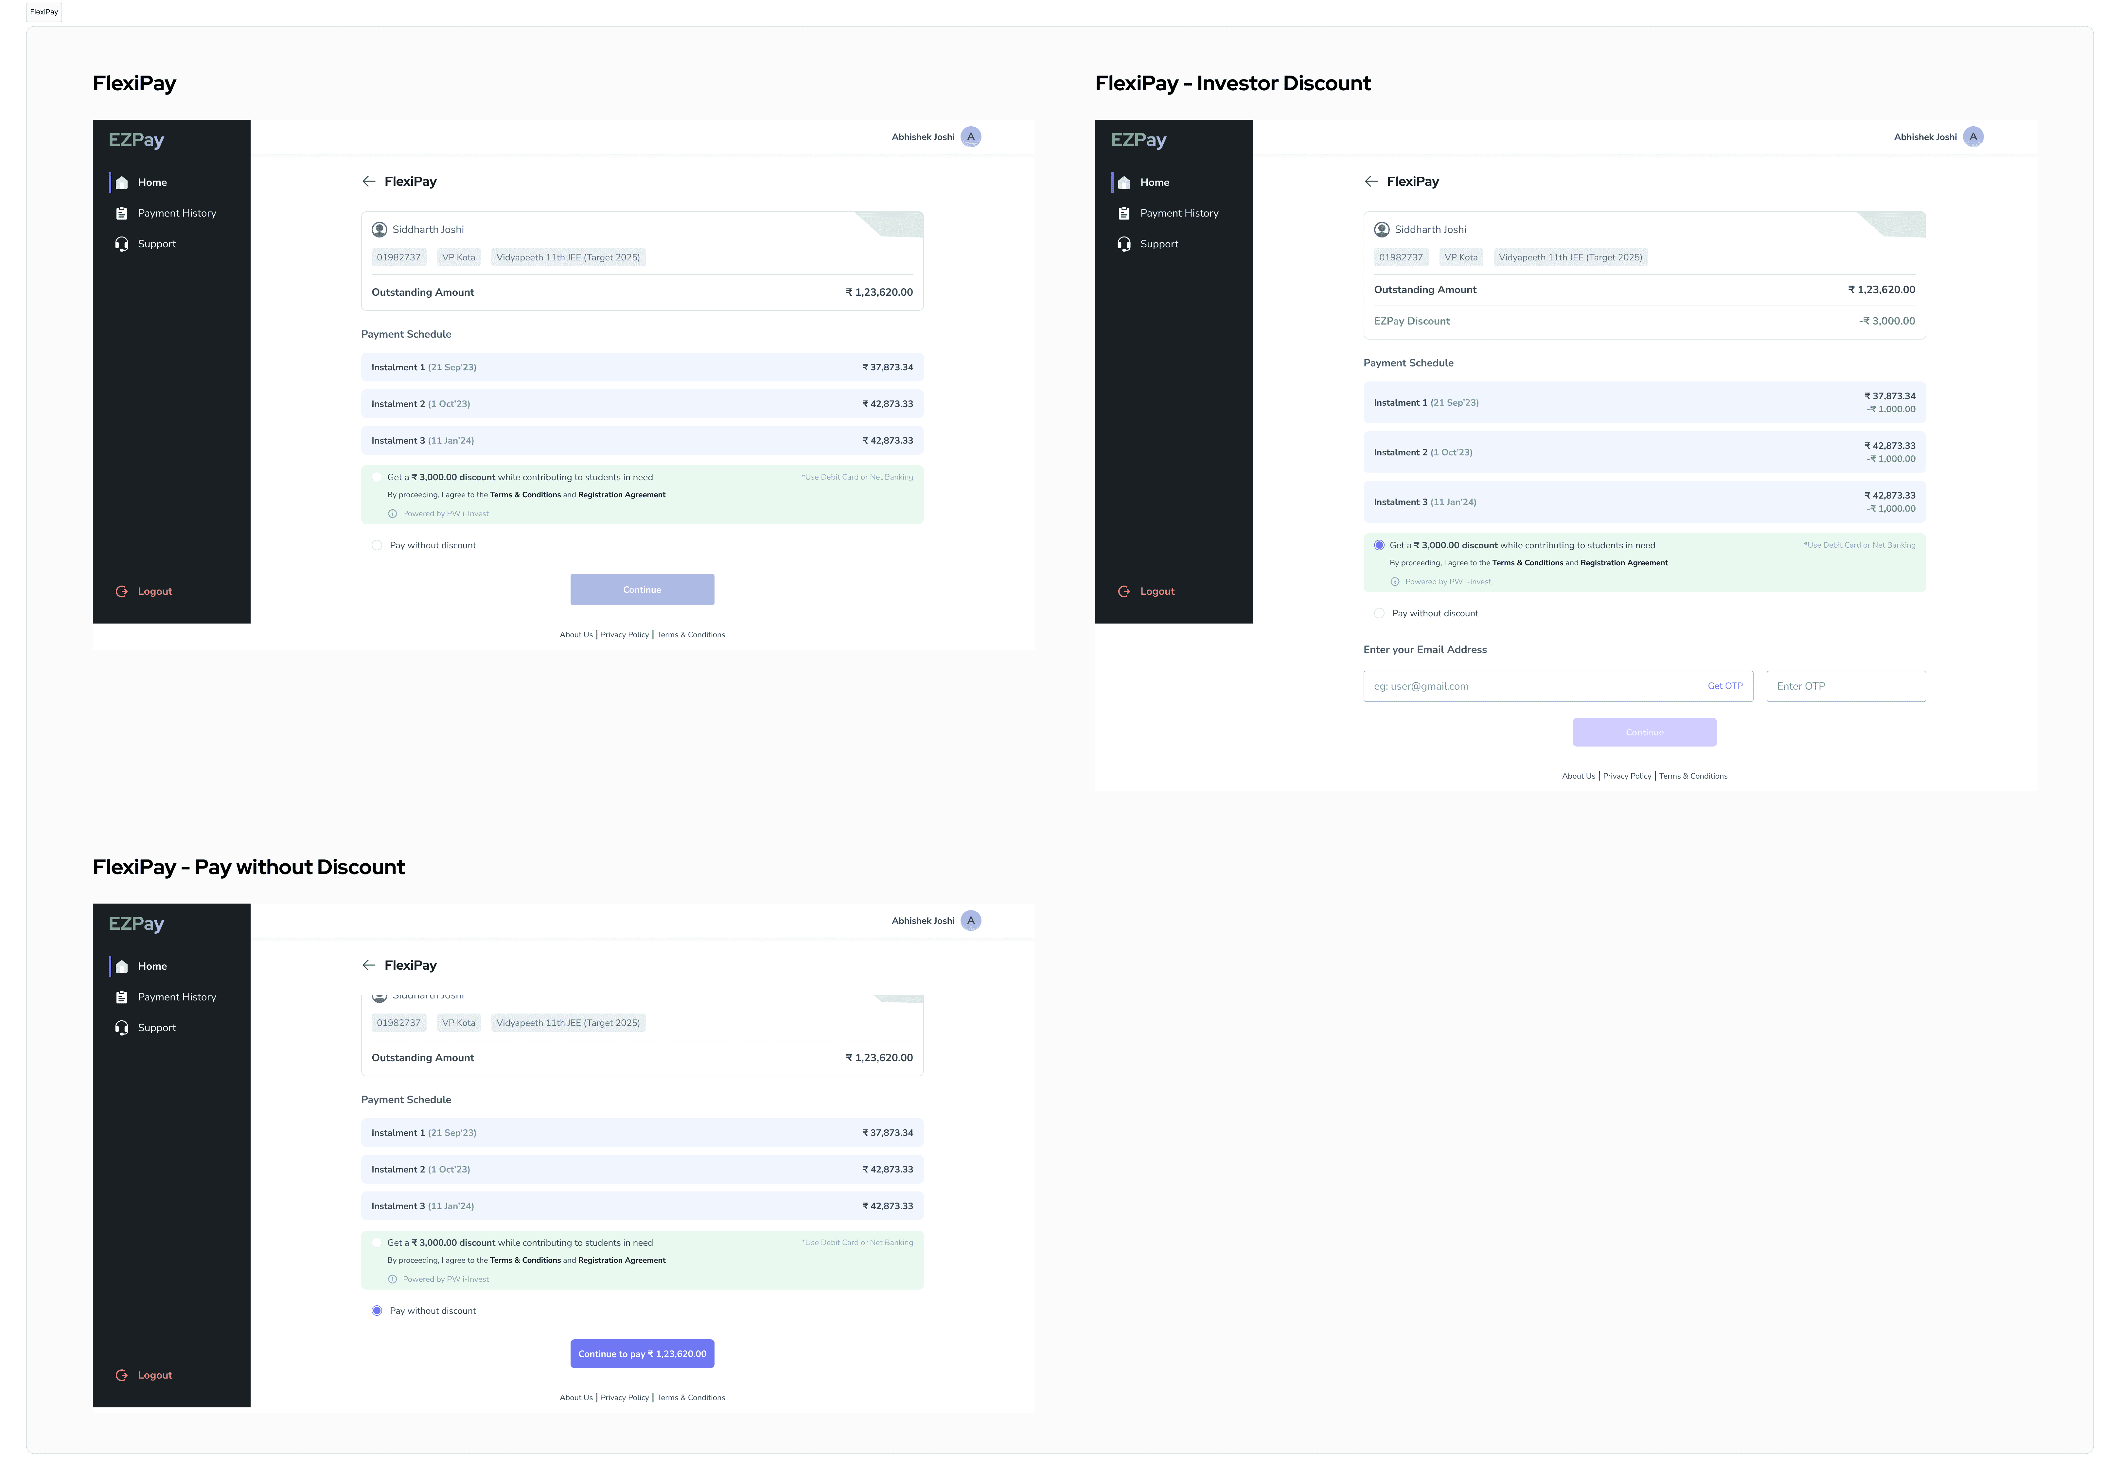The image size is (2120, 1480).
Task: Select the heading 'FlexiPay – Pay without Discount'
Action: (248, 868)
